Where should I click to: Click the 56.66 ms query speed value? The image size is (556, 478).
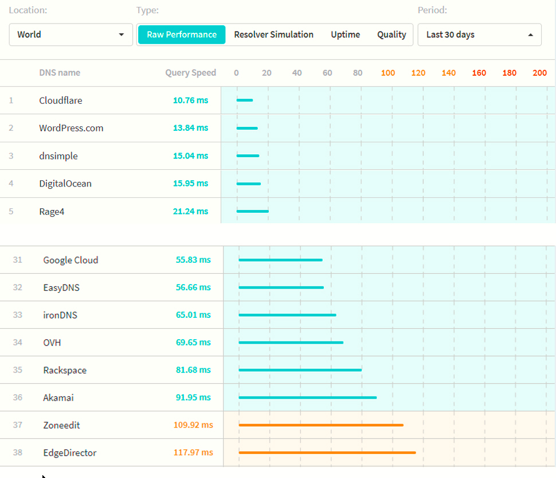(x=193, y=287)
